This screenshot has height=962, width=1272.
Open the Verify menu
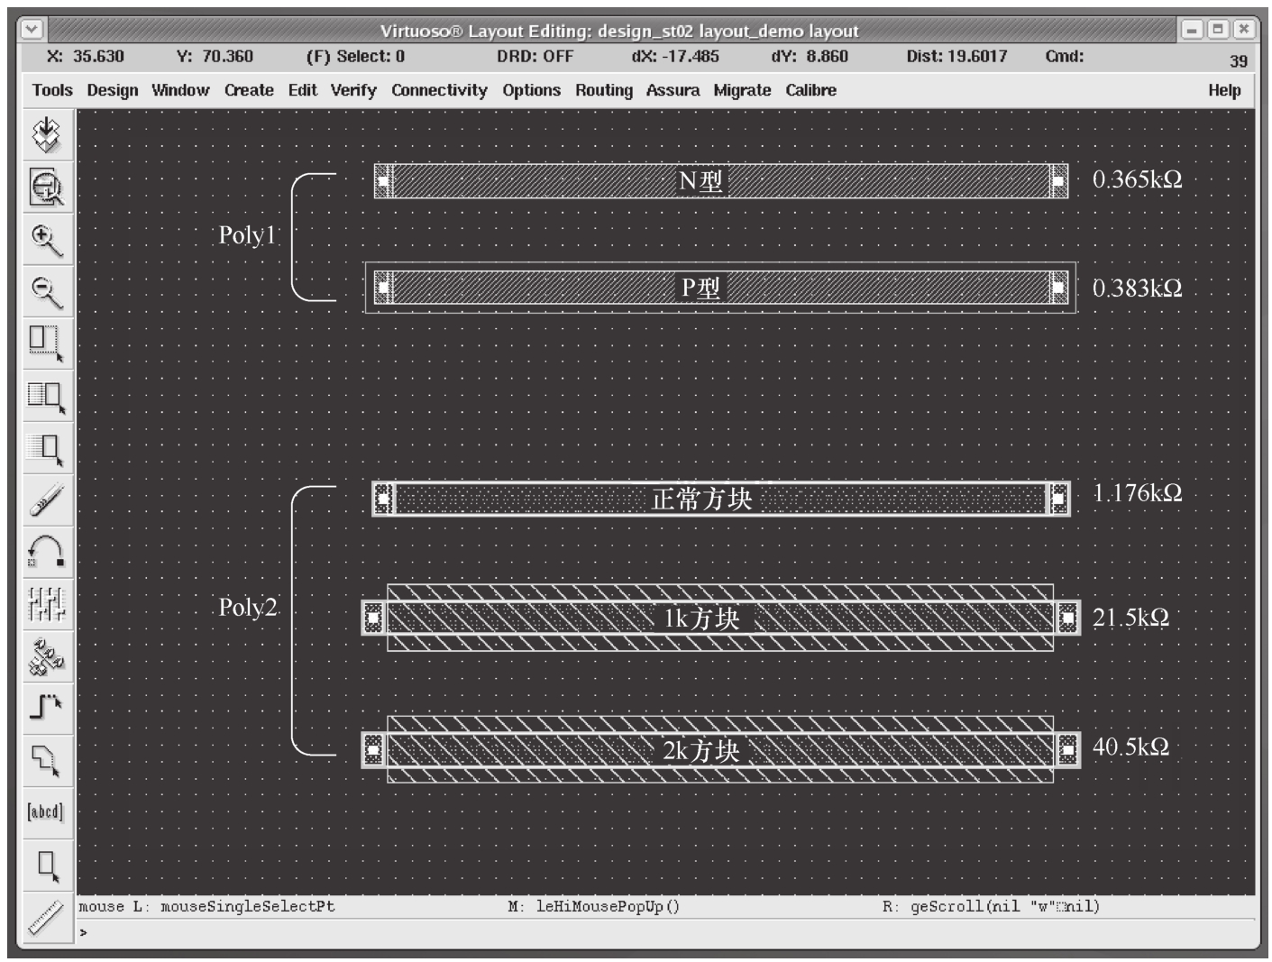point(352,90)
